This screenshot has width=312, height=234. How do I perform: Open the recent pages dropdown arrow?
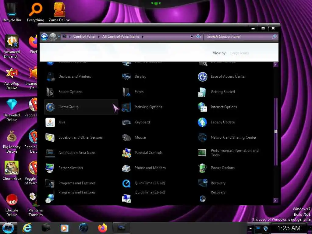pos(59,37)
